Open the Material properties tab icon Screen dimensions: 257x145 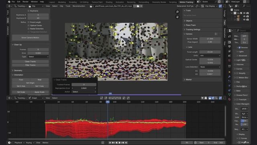[229, 99]
